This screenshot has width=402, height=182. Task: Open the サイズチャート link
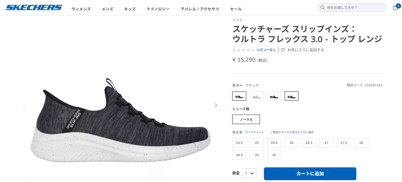(x=254, y=132)
